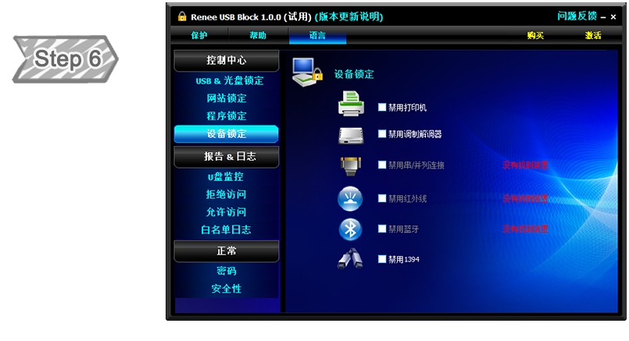Select USB & 光盘锁定 in sidebar

229,80
